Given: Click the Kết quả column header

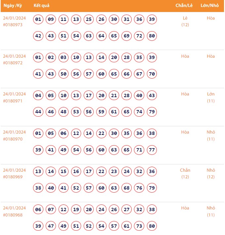Looking at the screenshot, I should pos(41,6).
